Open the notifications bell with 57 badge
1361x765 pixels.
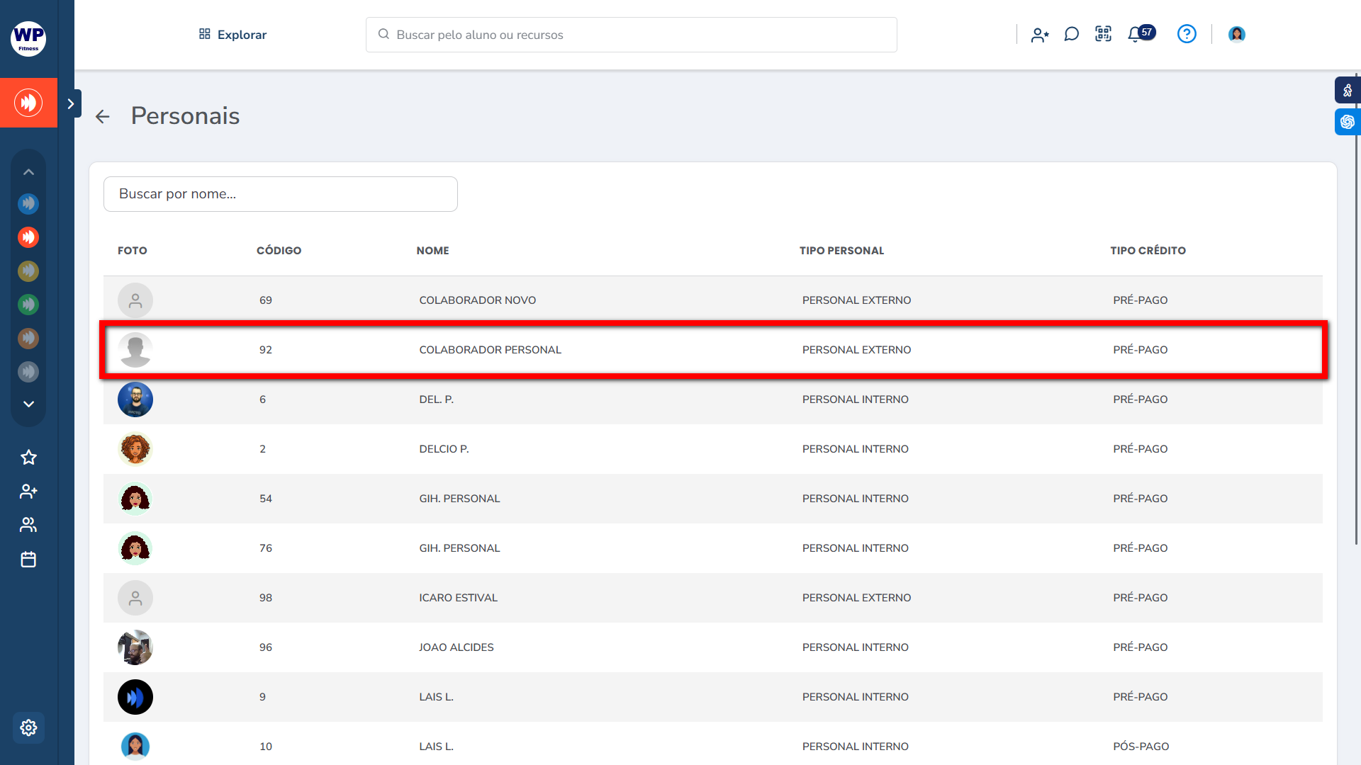(1136, 34)
